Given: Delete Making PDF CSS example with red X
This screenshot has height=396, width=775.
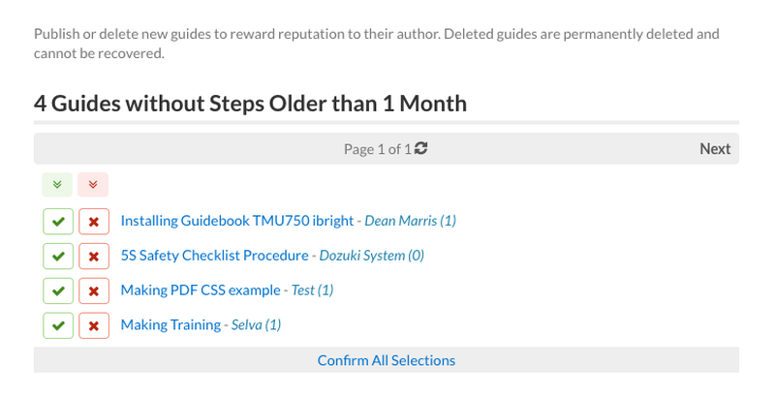Looking at the screenshot, I should pyautogui.click(x=94, y=290).
